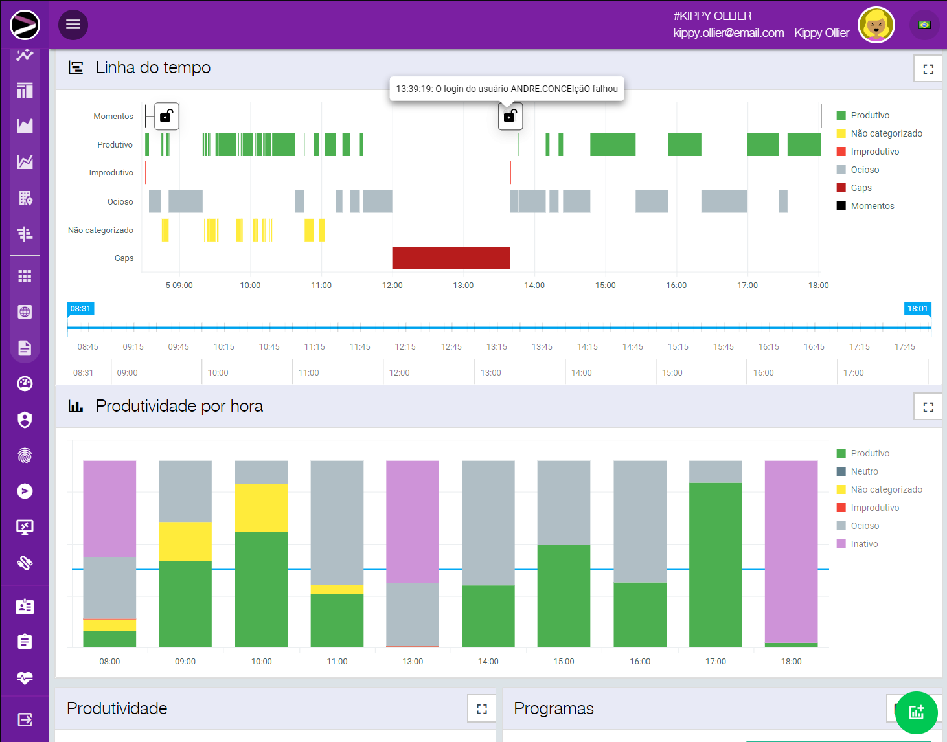Screen dimensions: 947x742
Task: Expand the Produtividade por hora panel to fullscreen
Action: (x=928, y=407)
